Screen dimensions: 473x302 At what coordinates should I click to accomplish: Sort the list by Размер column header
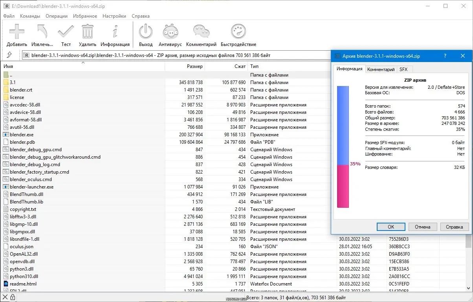(185, 66)
